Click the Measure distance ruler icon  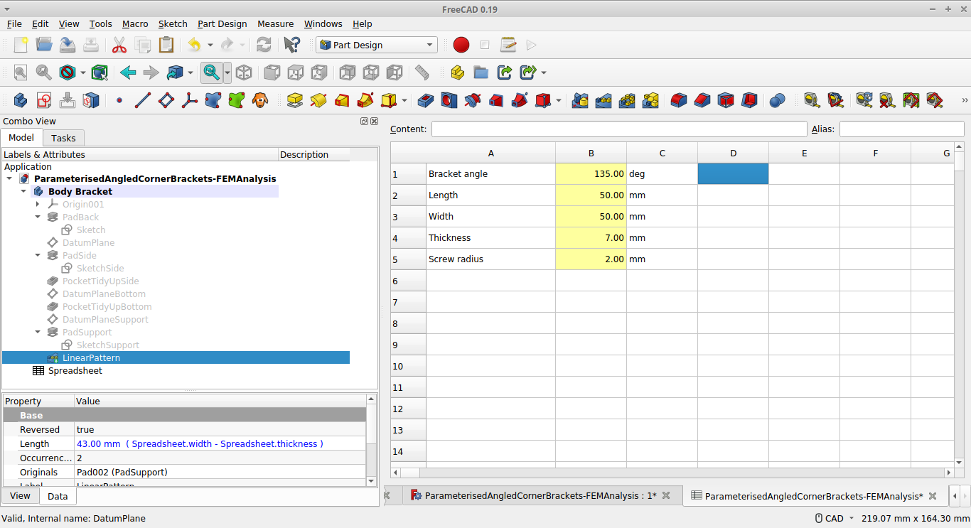422,72
